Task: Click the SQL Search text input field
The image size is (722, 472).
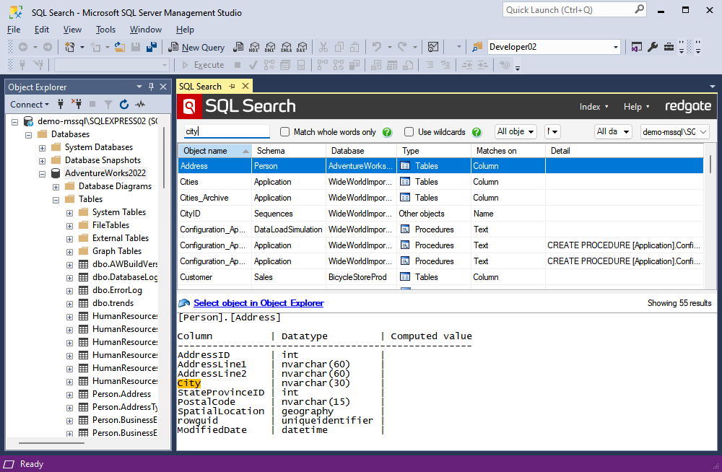Action: point(227,131)
